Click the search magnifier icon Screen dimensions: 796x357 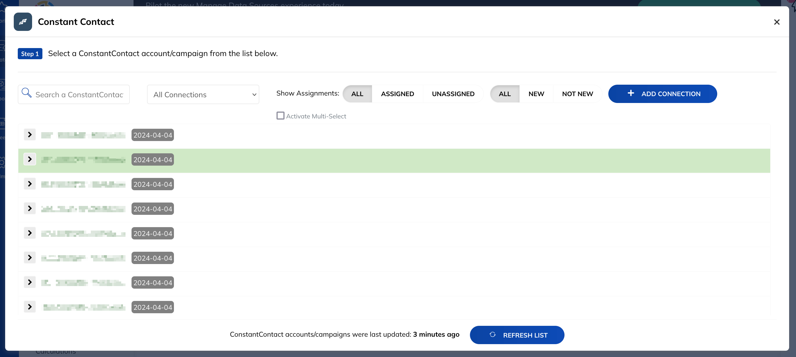pos(27,93)
